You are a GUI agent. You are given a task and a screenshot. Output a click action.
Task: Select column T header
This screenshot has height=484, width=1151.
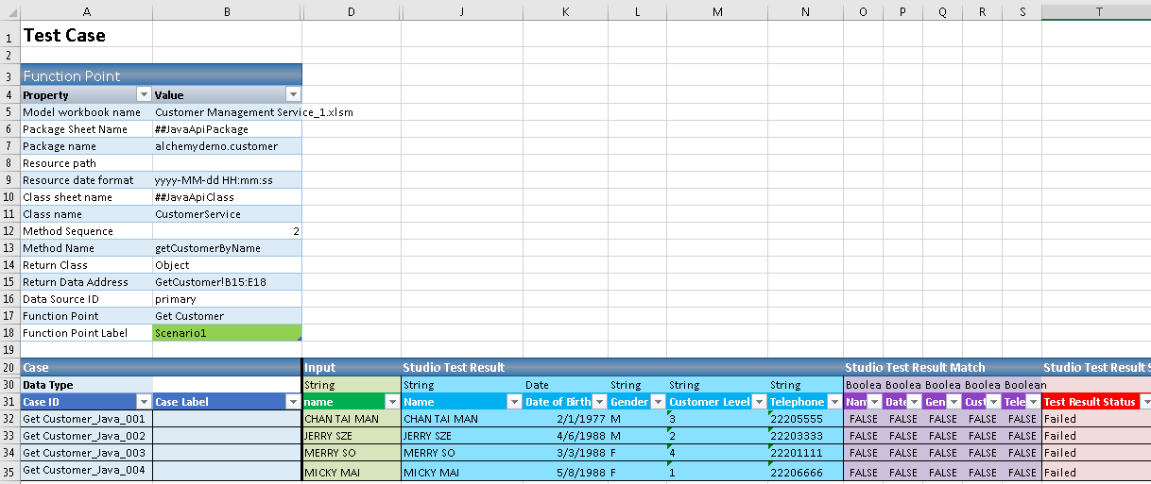pyautogui.click(x=1096, y=10)
